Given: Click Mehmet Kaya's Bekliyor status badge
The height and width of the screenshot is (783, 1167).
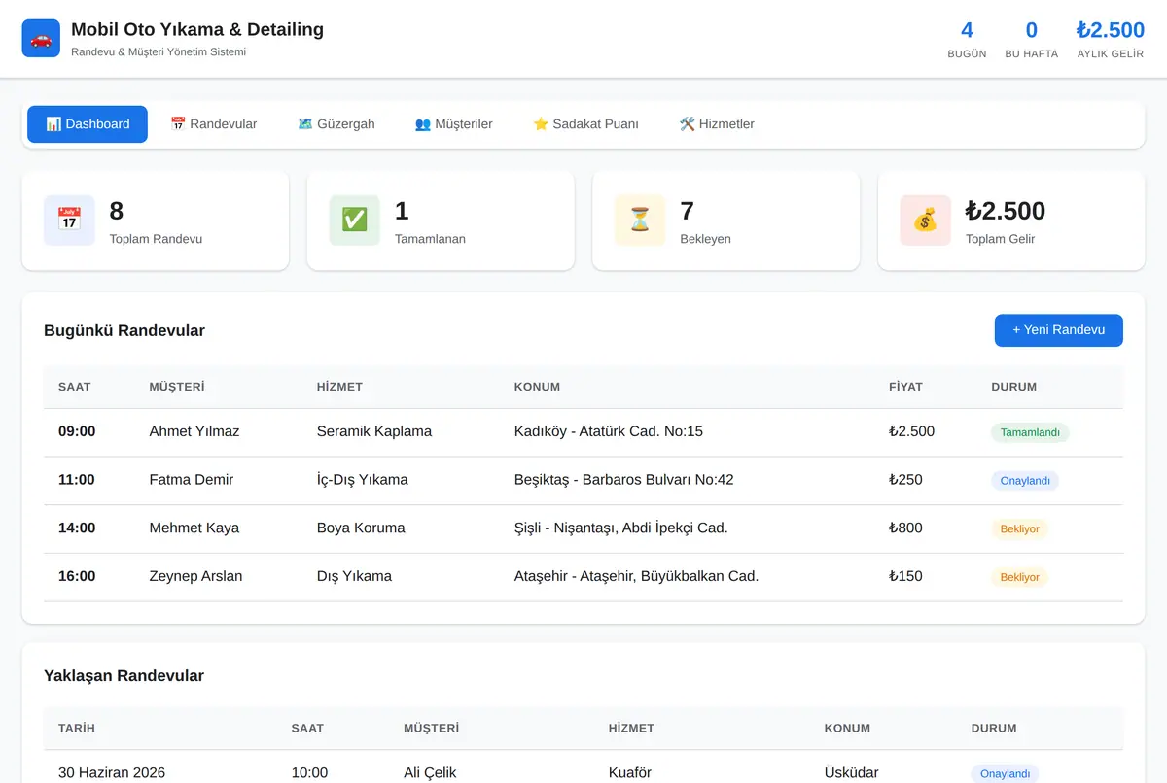Looking at the screenshot, I should (1020, 529).
